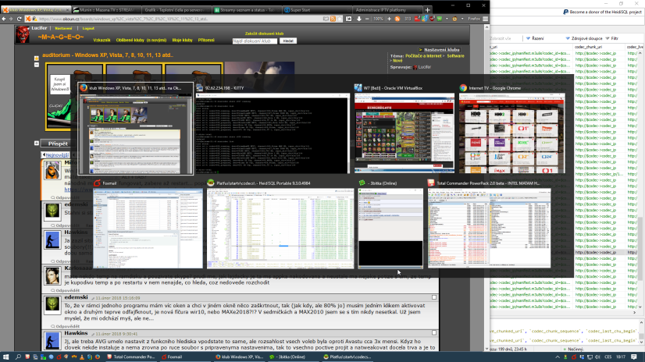
Task: Switch to Total Commander PowerPack thumbnail
Action: pos(489,229)
